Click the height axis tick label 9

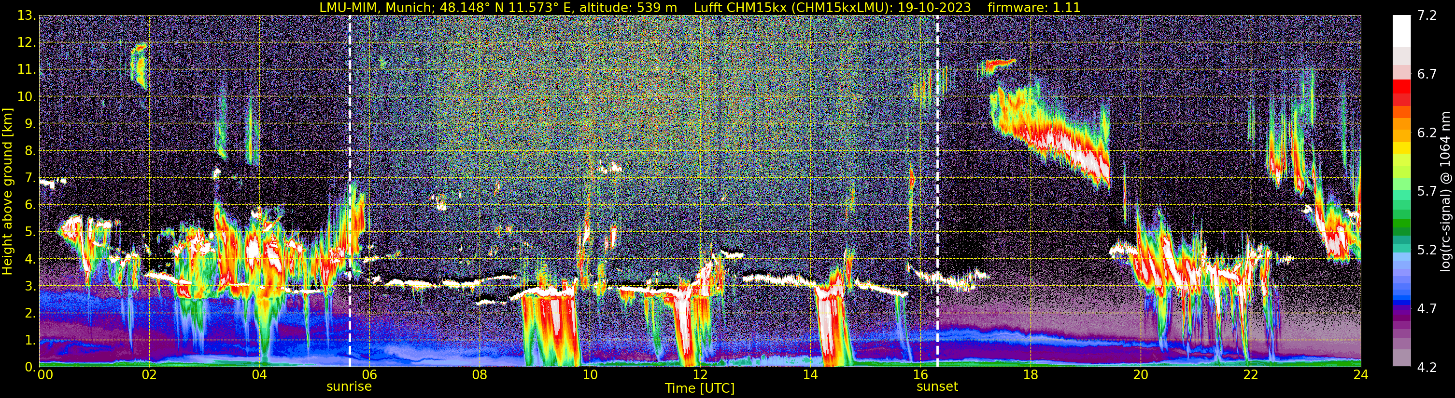click(x=30, y=124)
